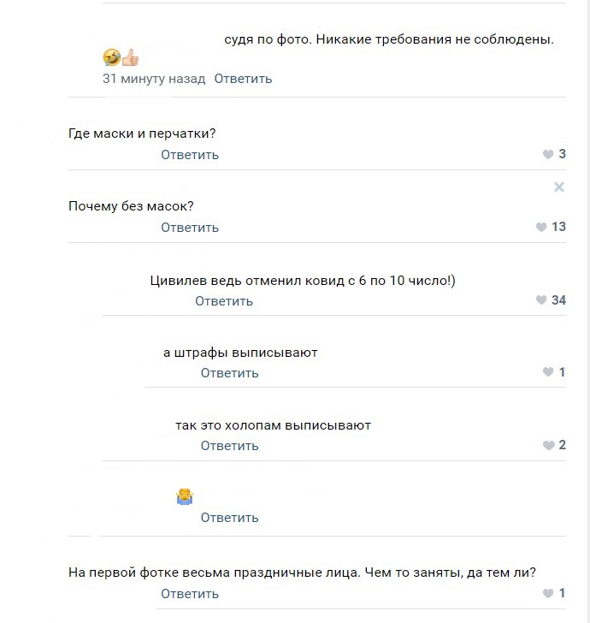The width and height of the screenshot is (590, 623).
Task: Open the '31 минуту назад' timestamp link
Action: [x=154, y=79]
